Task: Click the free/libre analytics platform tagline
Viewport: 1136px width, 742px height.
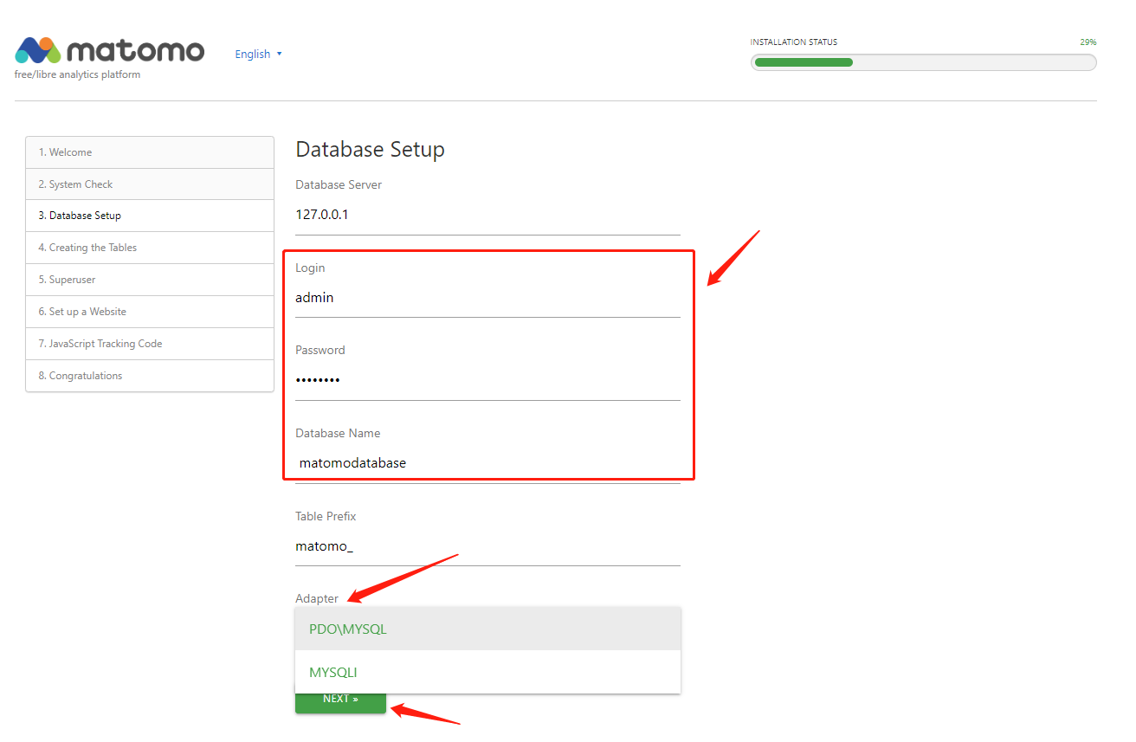Action: 78,74
